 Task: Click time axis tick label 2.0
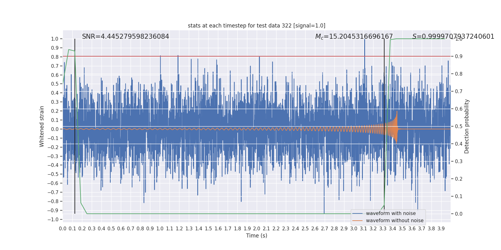(257, 228)
